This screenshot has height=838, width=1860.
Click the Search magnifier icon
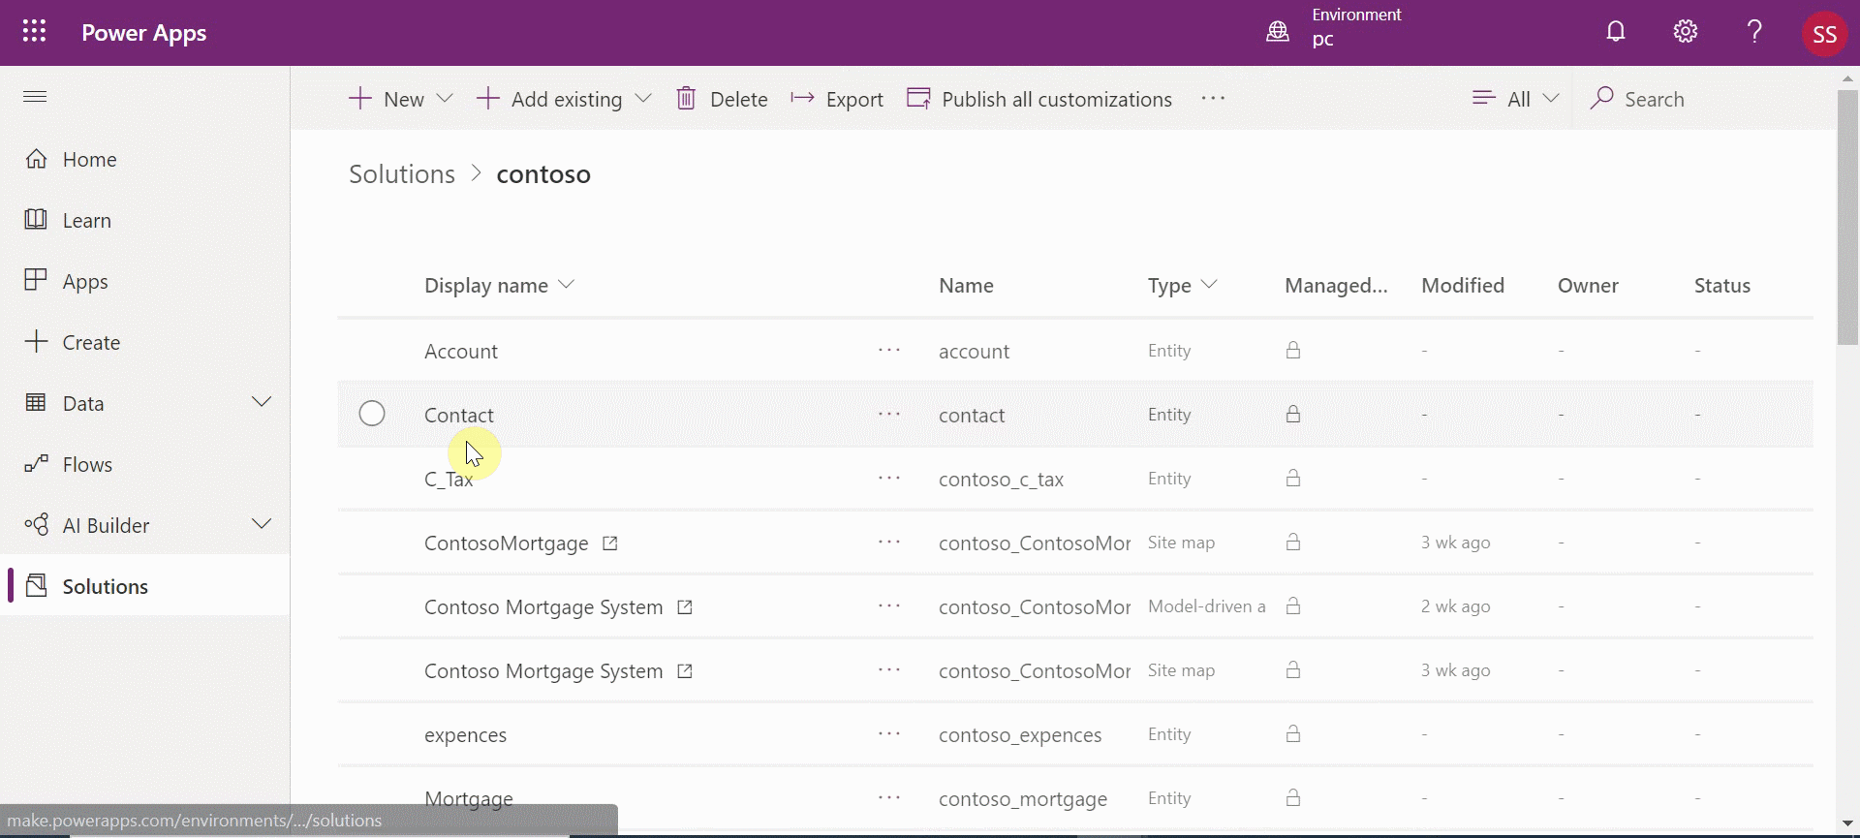(x=1602, y=98)
